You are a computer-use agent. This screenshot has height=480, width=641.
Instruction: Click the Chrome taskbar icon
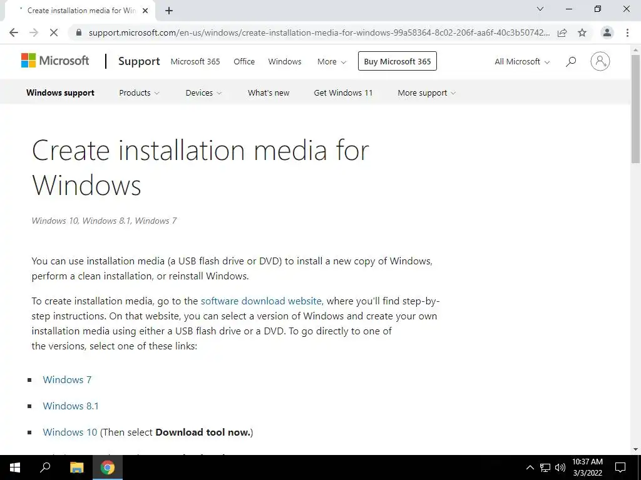pos(108,467)
